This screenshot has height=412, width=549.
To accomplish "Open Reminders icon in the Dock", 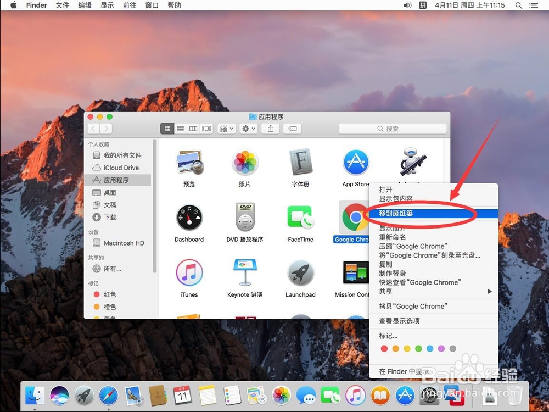I will pyautogui.click(x=232, y=396).
